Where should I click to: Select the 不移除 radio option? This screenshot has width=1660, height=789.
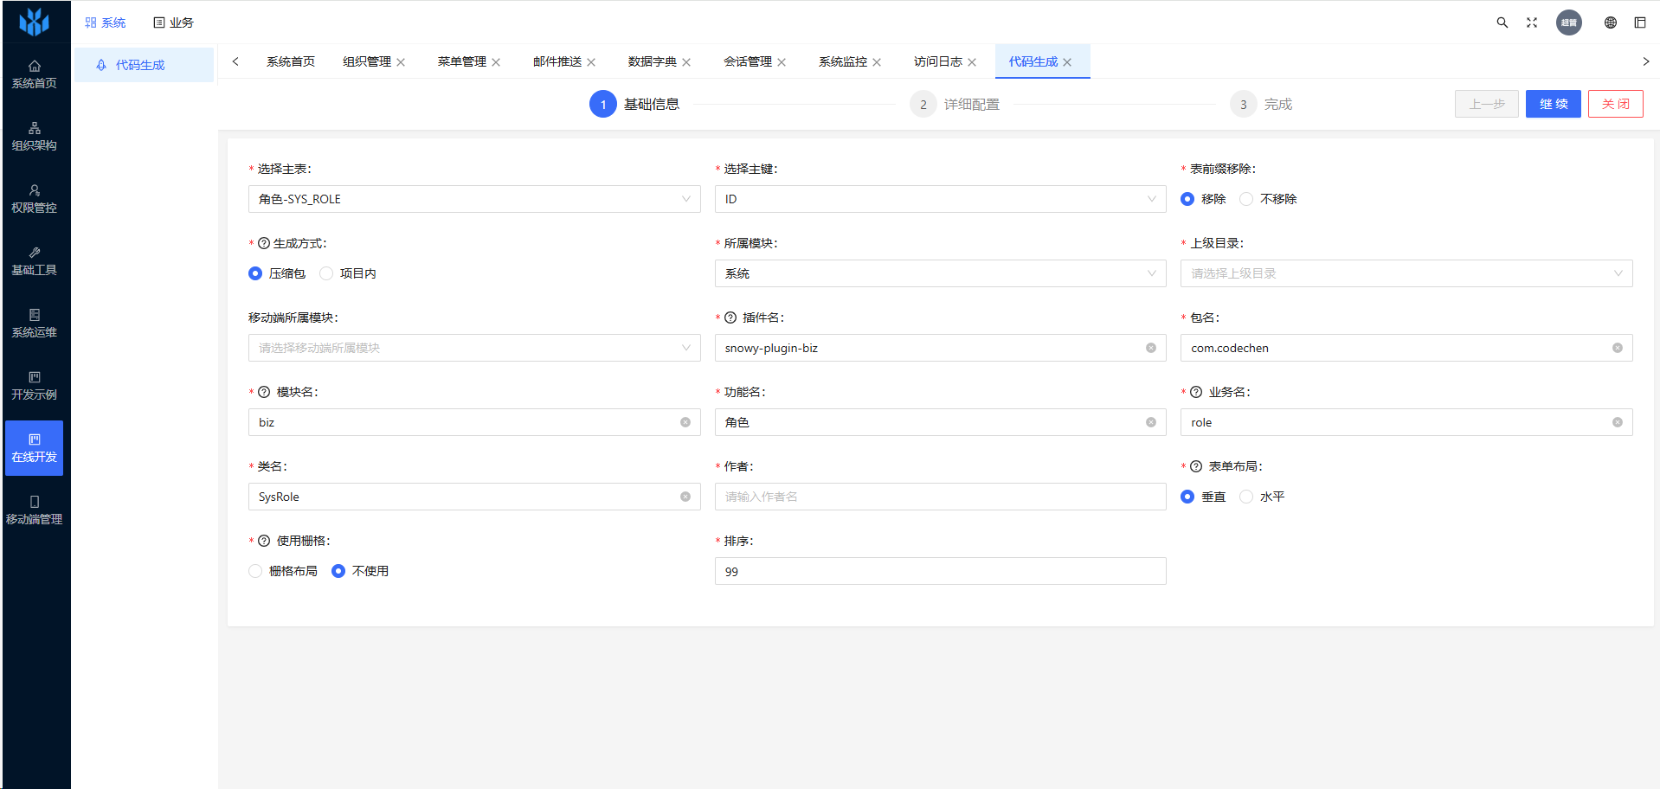click(1246, 199)
